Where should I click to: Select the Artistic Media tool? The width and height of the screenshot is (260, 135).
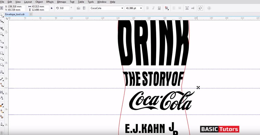(x=2, y=47)
